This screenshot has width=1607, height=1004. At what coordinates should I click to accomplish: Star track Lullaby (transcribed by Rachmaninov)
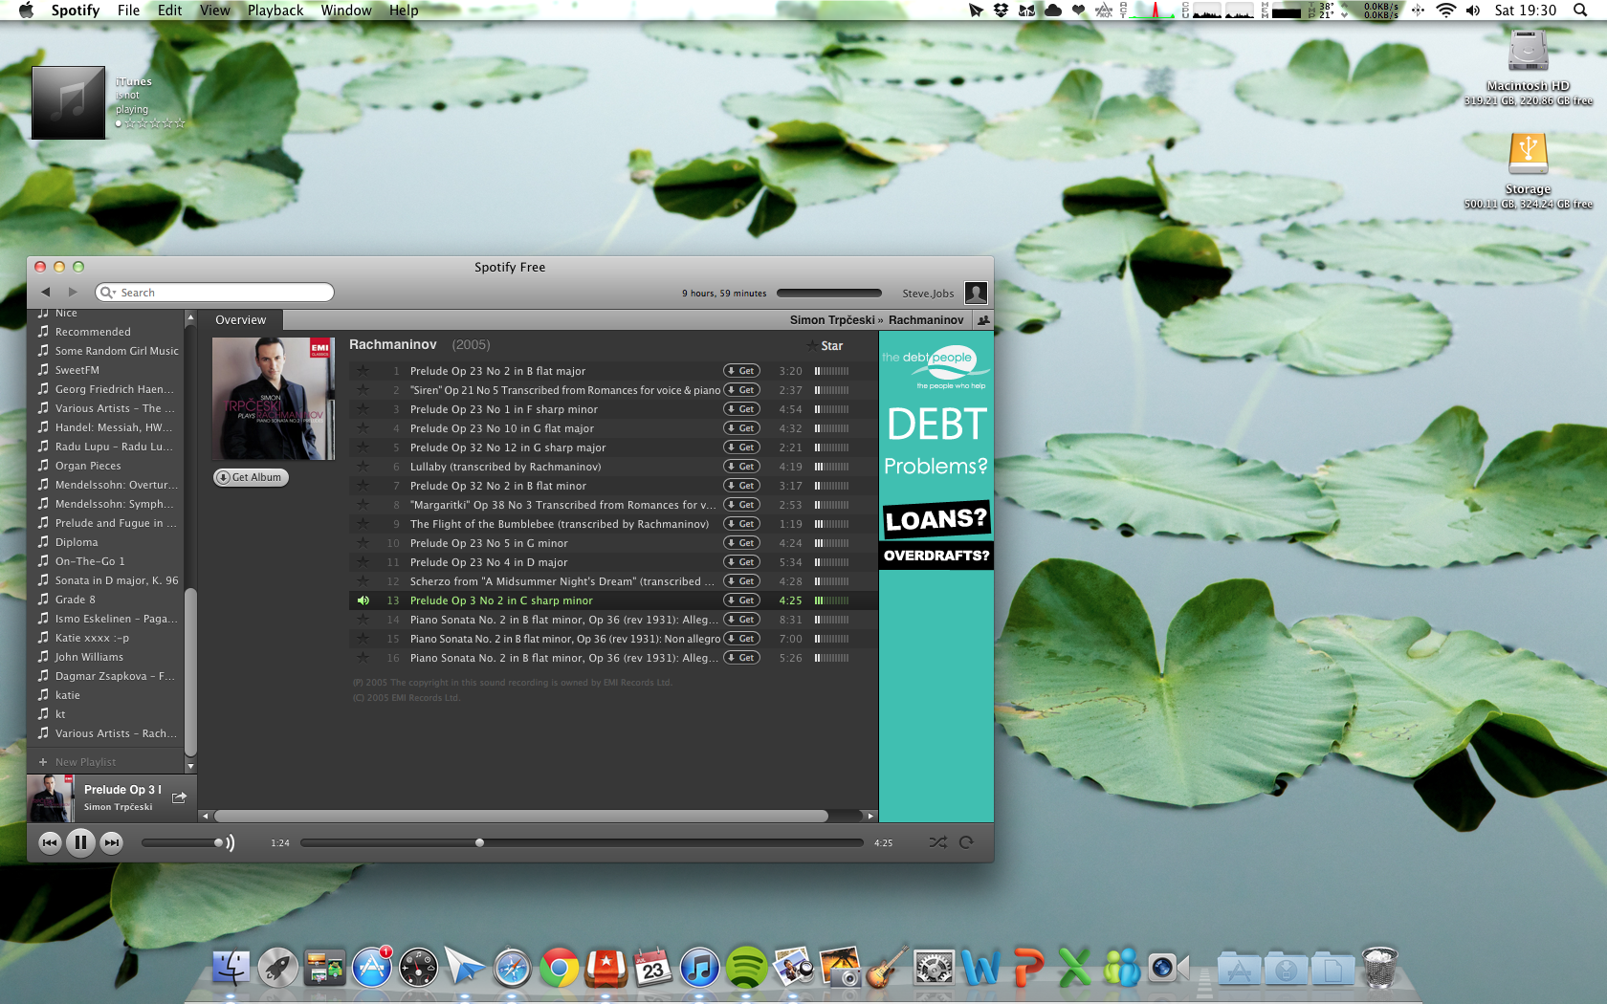click(363, 466)
